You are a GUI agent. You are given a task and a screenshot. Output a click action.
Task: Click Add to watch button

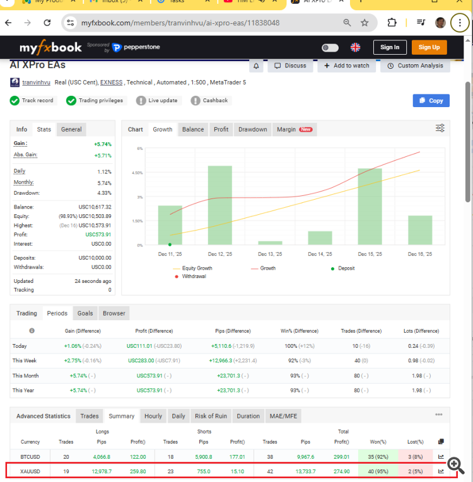[x=346, y=66]
